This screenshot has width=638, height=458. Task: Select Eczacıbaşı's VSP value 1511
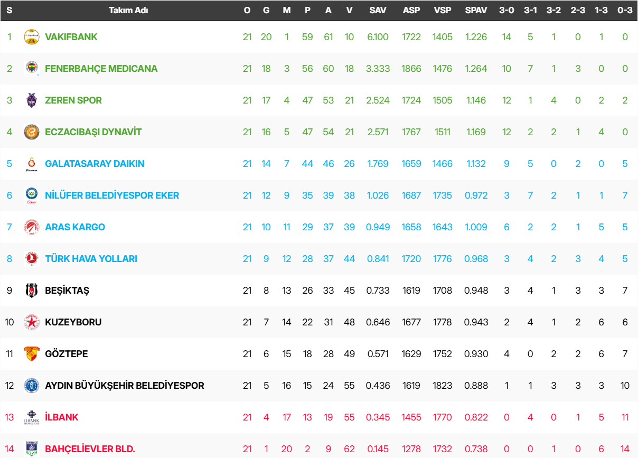443,132
